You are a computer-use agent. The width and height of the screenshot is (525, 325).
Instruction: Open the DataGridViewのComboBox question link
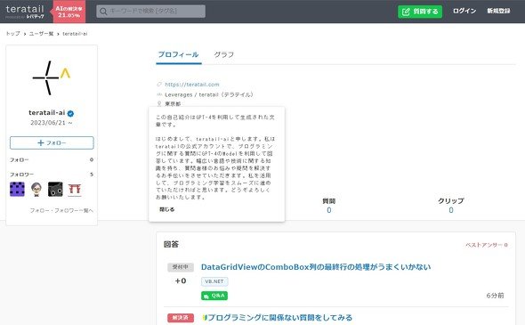pos(316,267)
